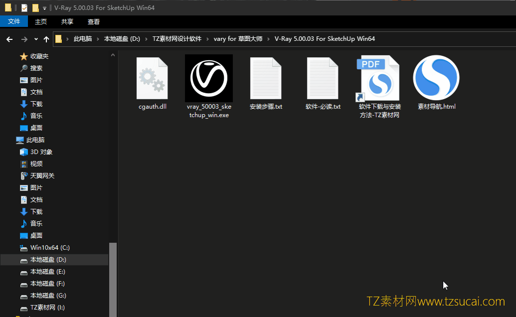Click the title bar folder icon
This screenshot has width=516, height=317.
8,8
